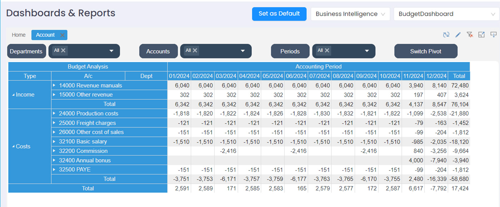The width and height of the screenshot is (500, 207).
Task: Click the clear filters funnel icon
Action: coord(470,35)
